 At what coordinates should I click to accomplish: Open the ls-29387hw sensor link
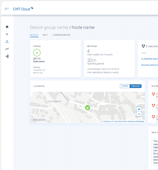[x=150, y=59]
